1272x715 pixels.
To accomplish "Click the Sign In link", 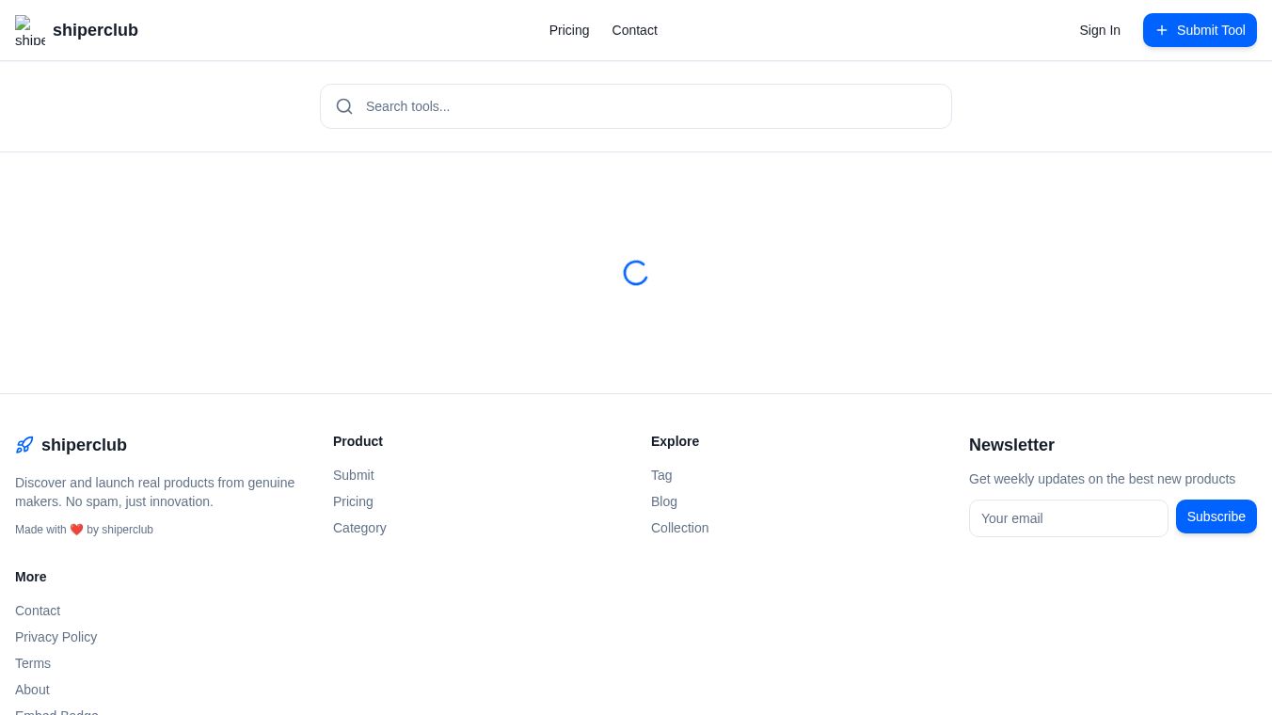I will click(1100, 30).
